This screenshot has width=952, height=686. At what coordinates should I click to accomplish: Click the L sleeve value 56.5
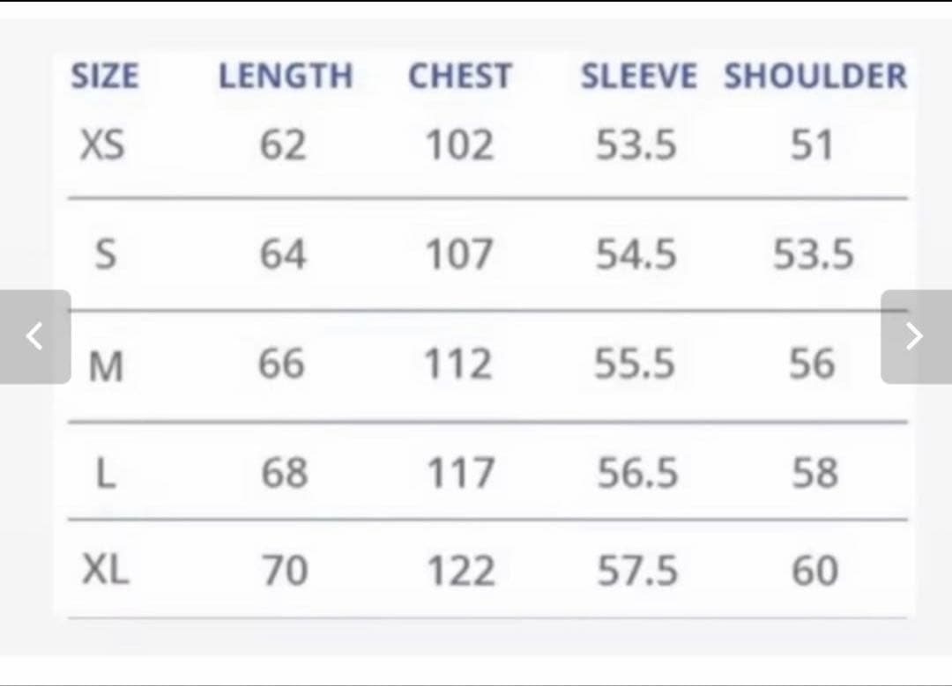637,474
